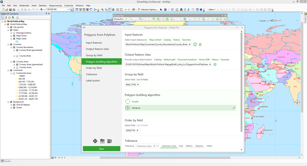
Task: Open the help icon beside the camera
Action: click(109, 141)
